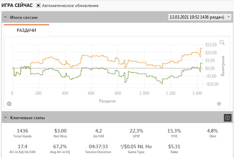Click the magnifier zoom icon on the graph

coord(222,43)
